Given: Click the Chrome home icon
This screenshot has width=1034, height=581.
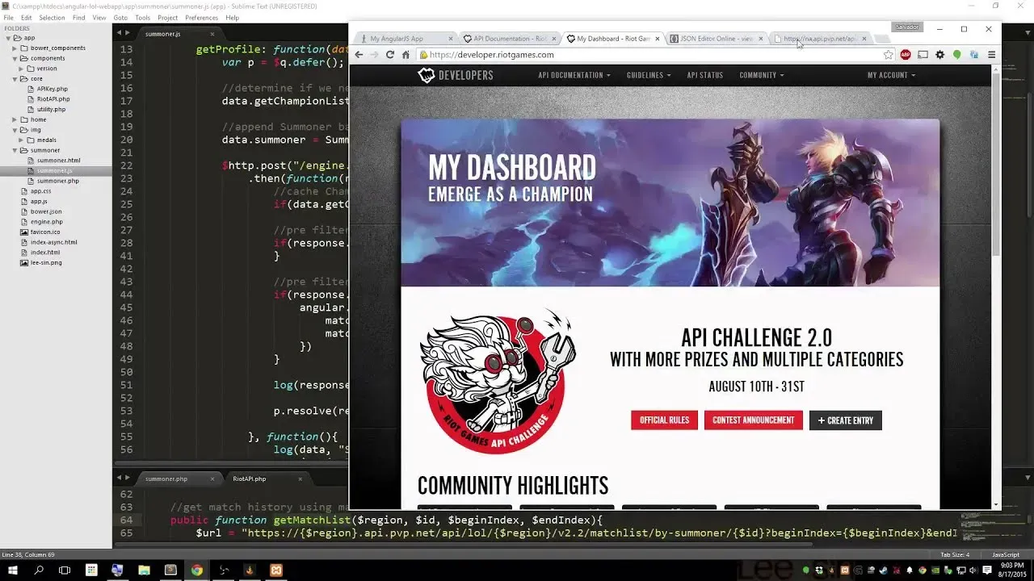Looking at the screenshot, I should coord(406,55).
